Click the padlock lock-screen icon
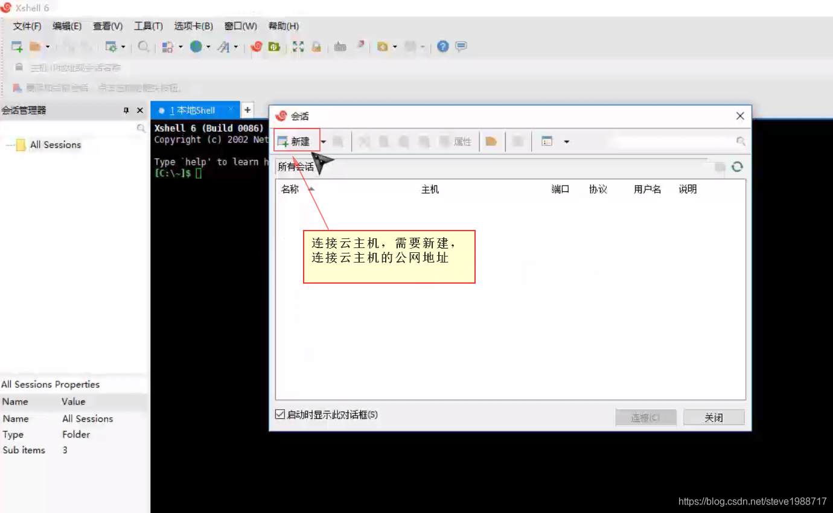The height and width of the screenshot is (513, 833). [316, 46]
